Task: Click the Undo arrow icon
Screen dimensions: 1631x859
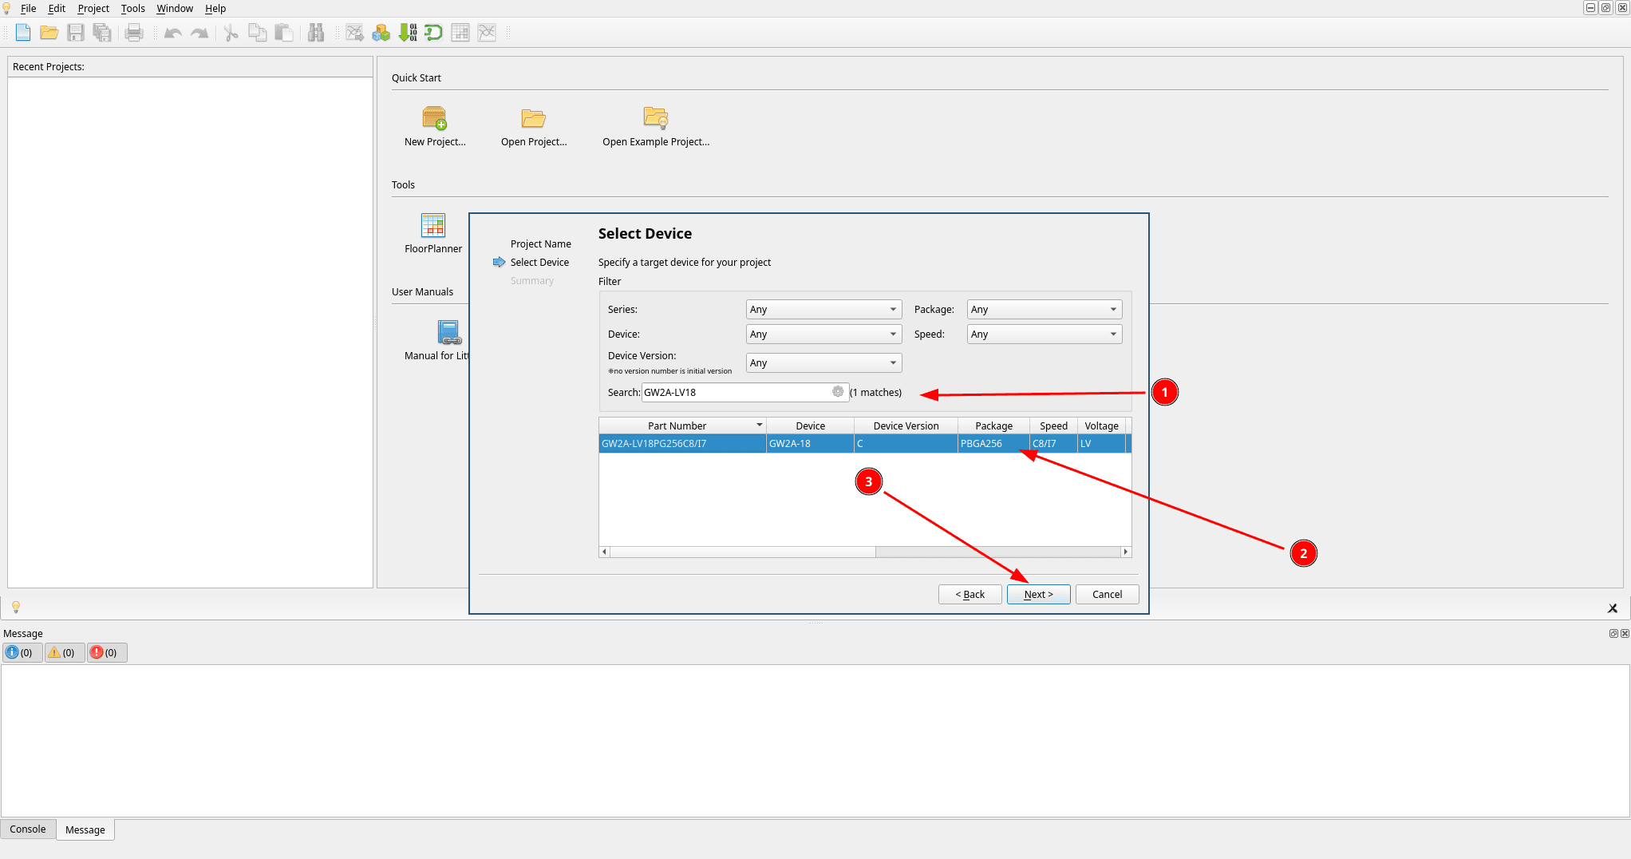Action: point(172,33)
